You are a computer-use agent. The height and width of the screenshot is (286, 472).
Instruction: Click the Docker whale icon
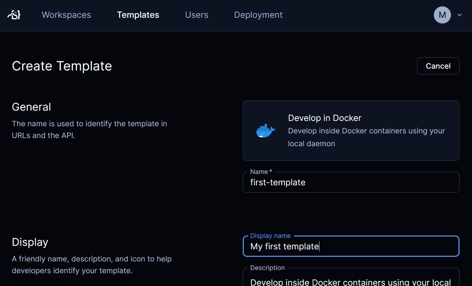266,131
